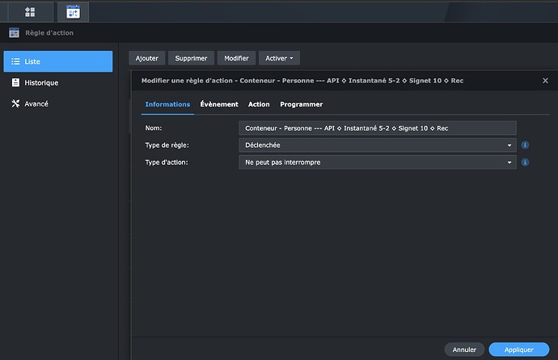558x360 pixels.
Task: Expand the Type de règle dropdown
Action: coord(378,145)
